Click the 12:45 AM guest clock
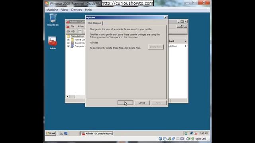 tap(203, 133)
